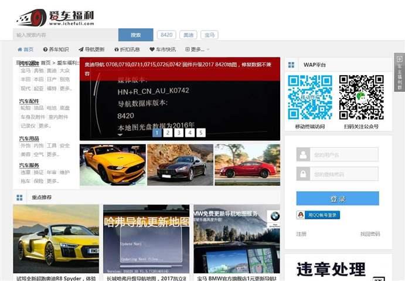Click the 爱车福利 site logo
This screenshot has height=281, width=405.
pos(55,17)
